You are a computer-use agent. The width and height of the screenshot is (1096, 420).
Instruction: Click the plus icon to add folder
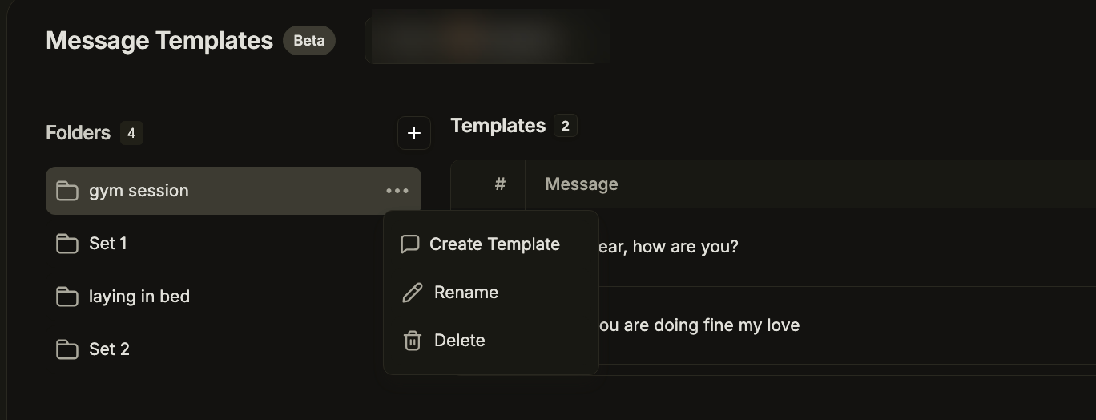413,133
